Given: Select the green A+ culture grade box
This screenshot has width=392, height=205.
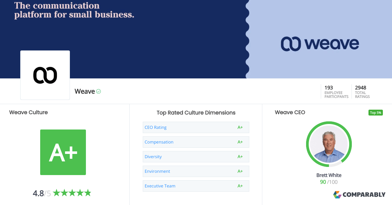Looking at the screenshot, I should 63,152.
